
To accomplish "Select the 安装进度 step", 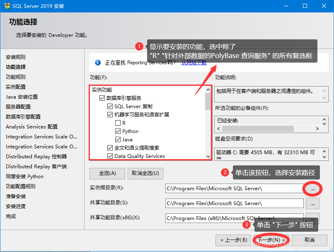I will coord(16,206).
